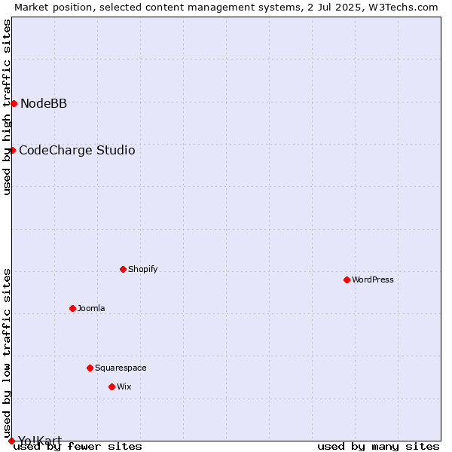Click 'used by low traffic sites' axis label
This screenshot has width=452, height=452.
7,353
